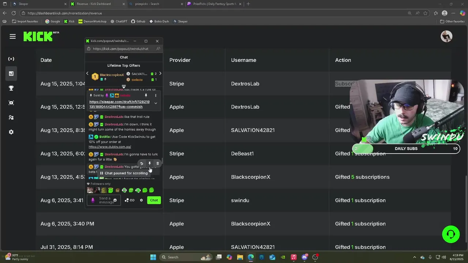Open the Windows Start menu
The height and width of the screenshot is (263, 468).
click(x=153, y=257)
